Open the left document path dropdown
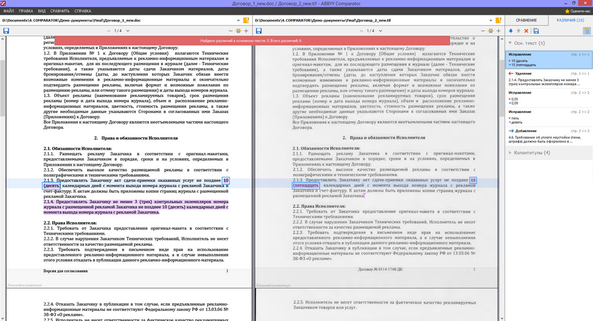593x321 pixels. [x=238, y=20]
